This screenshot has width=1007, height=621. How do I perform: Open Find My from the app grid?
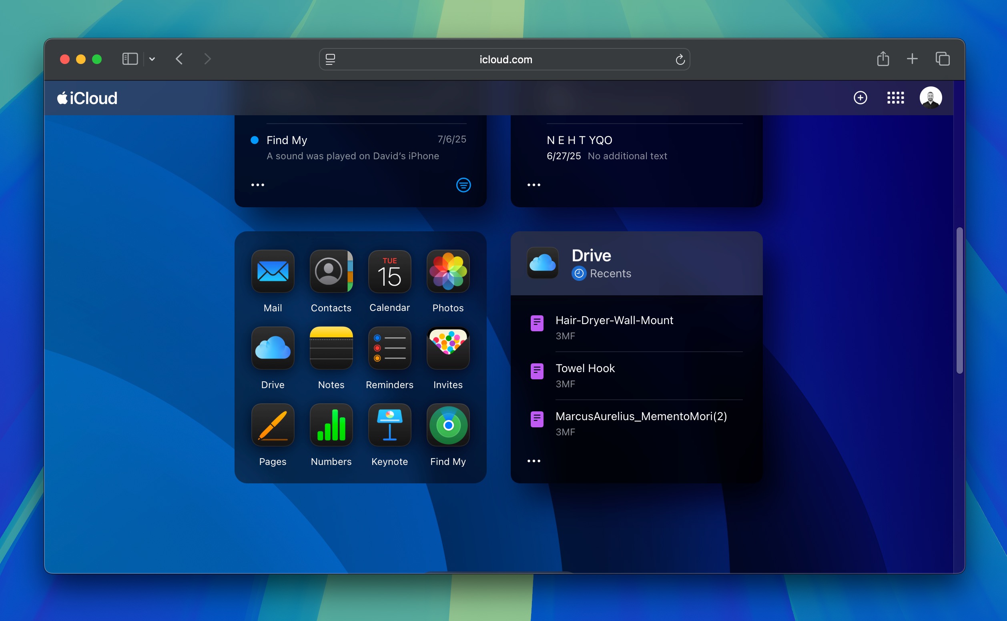point(447,425)
